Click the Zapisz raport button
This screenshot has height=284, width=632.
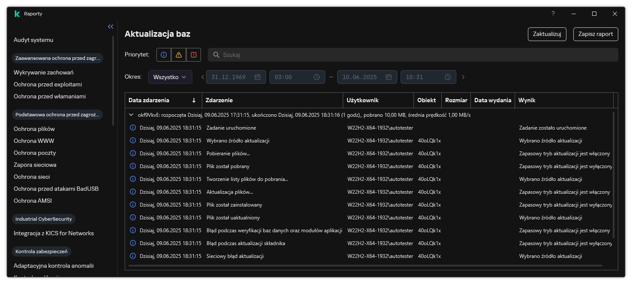(596, 34)
